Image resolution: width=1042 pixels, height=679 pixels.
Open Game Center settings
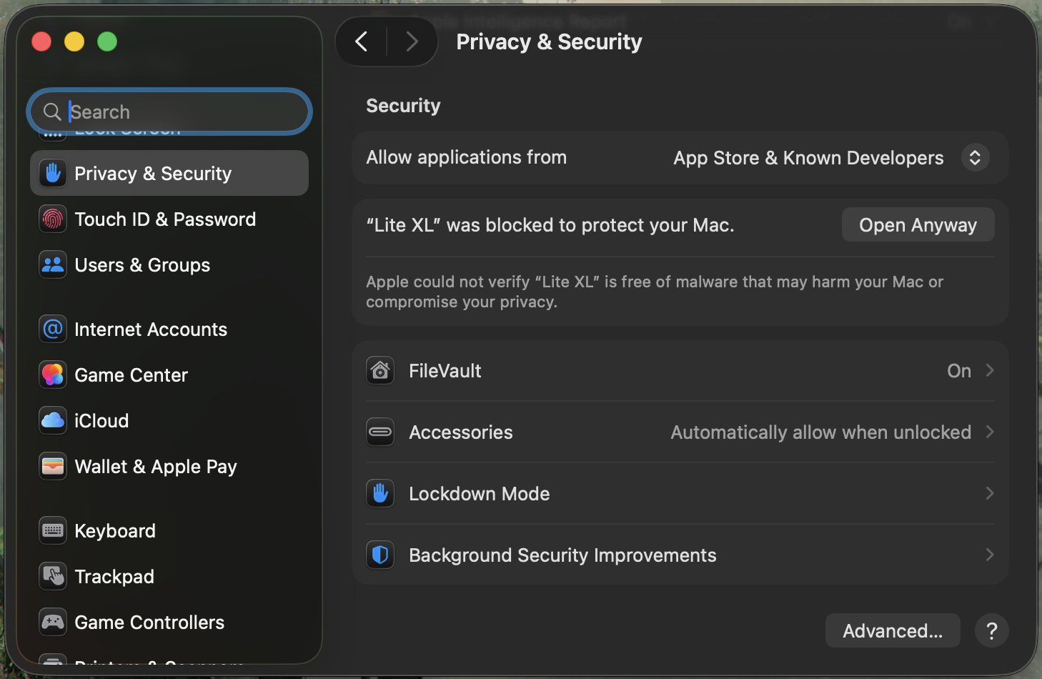coord(169,375)
